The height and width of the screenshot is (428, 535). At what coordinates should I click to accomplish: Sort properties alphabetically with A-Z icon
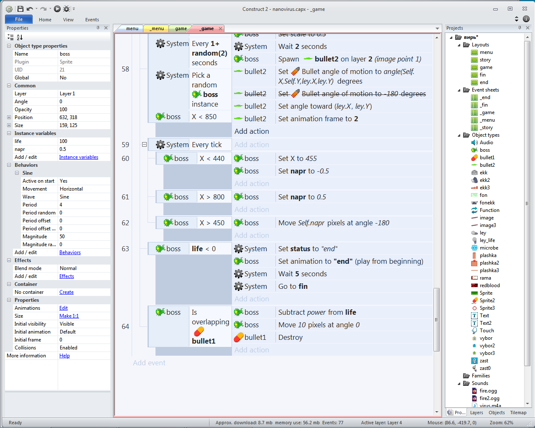(20, 37)
